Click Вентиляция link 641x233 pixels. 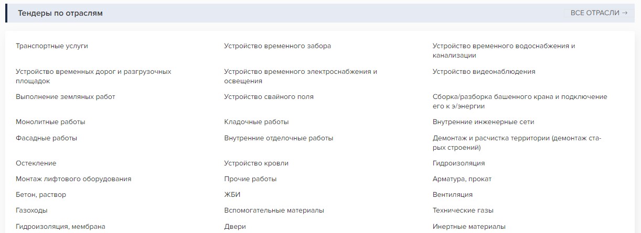452,195
